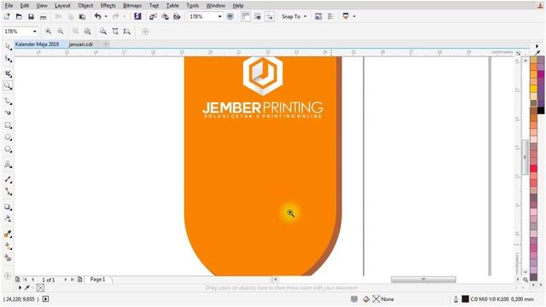The width and height of the screenshot is (546, 307).
Task: Select the Pick tool
Action: (x=8, y=46)
